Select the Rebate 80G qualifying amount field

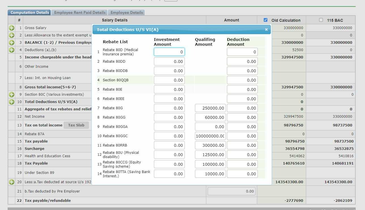[210, 108]
